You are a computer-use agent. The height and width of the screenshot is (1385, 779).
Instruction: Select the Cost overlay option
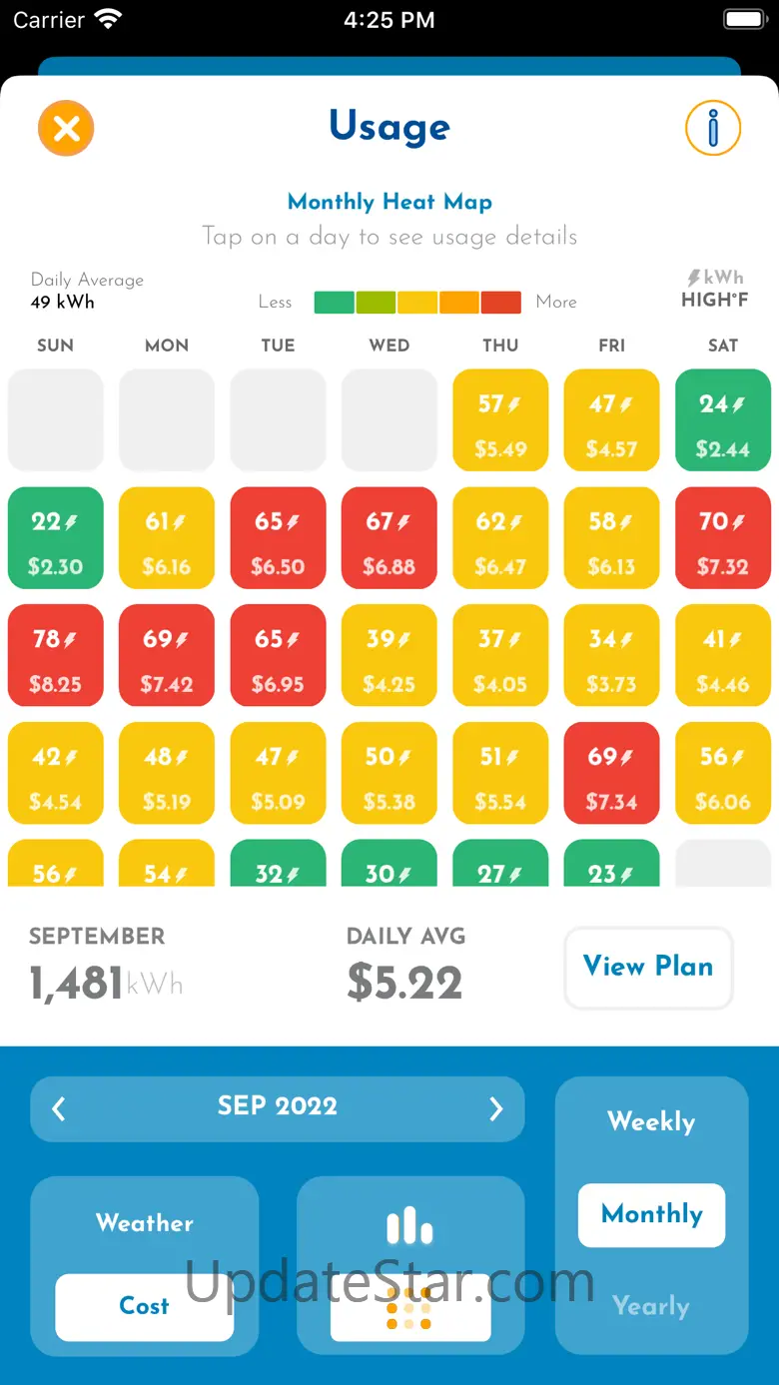coord(145,1306)
